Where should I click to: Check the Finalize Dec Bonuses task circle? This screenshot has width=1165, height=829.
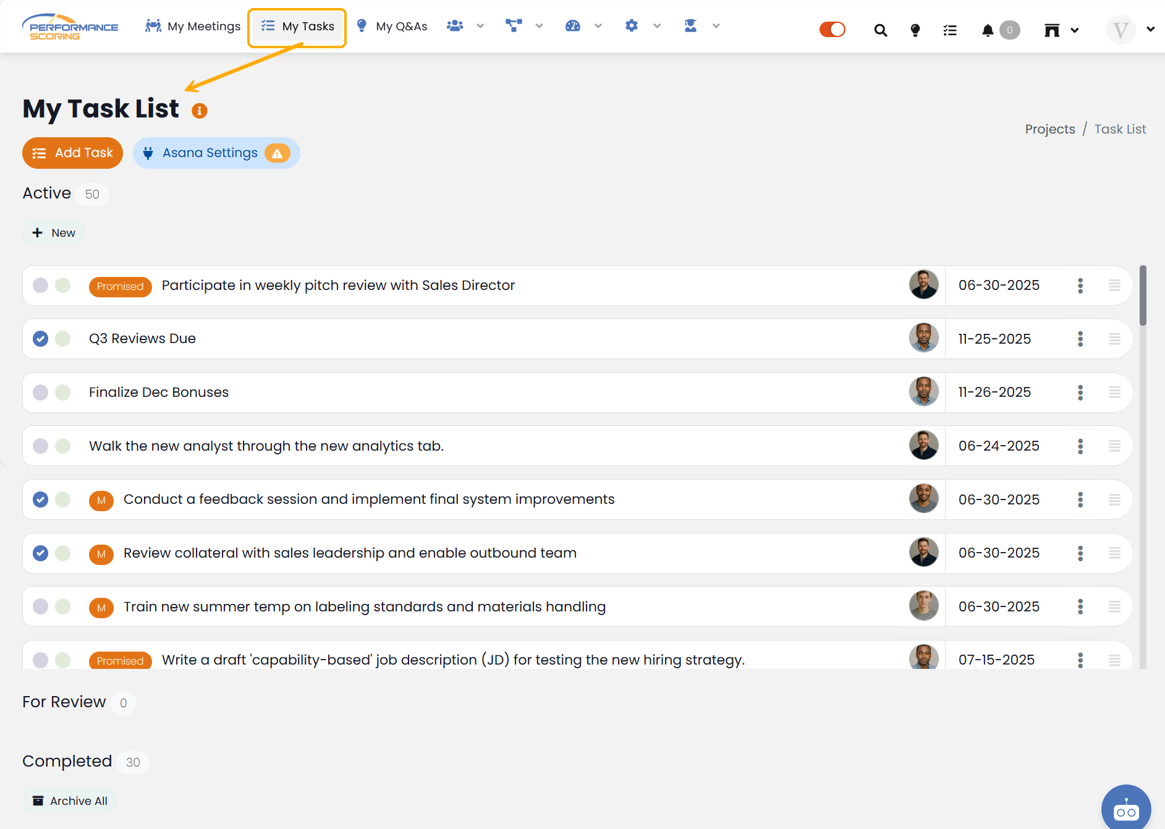[41, 393]
